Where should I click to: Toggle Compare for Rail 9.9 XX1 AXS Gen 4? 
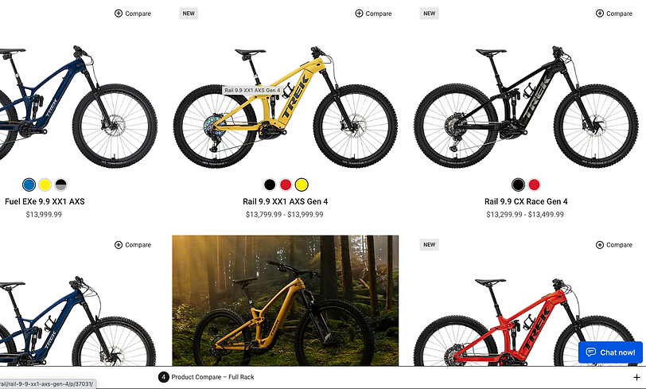[373, 14]
